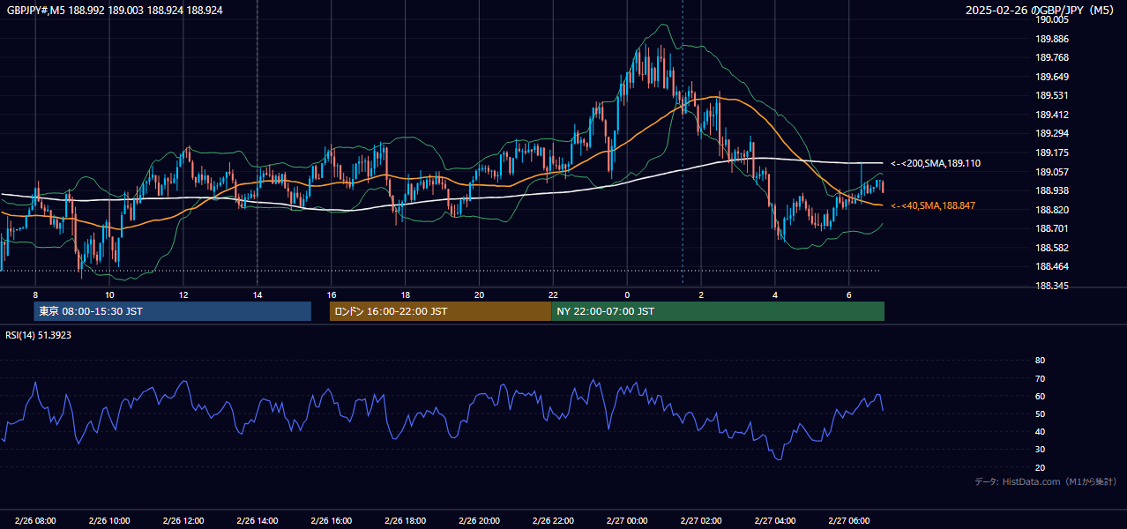Screen dimensions: 1127x529
Task: Click the 189.768 price axis label
Action: point(1052,57)
